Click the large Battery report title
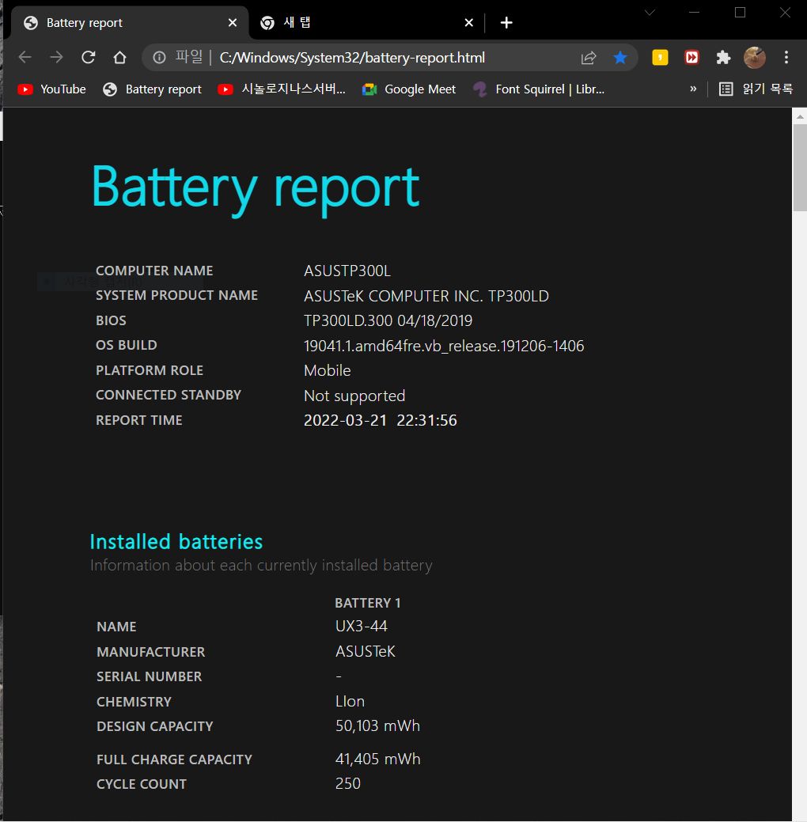Image resolution: width=807 pixels, height=822 pixels. [256, 190]
